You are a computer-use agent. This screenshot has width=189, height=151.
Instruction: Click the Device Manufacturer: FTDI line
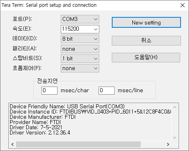click(43, 117)
